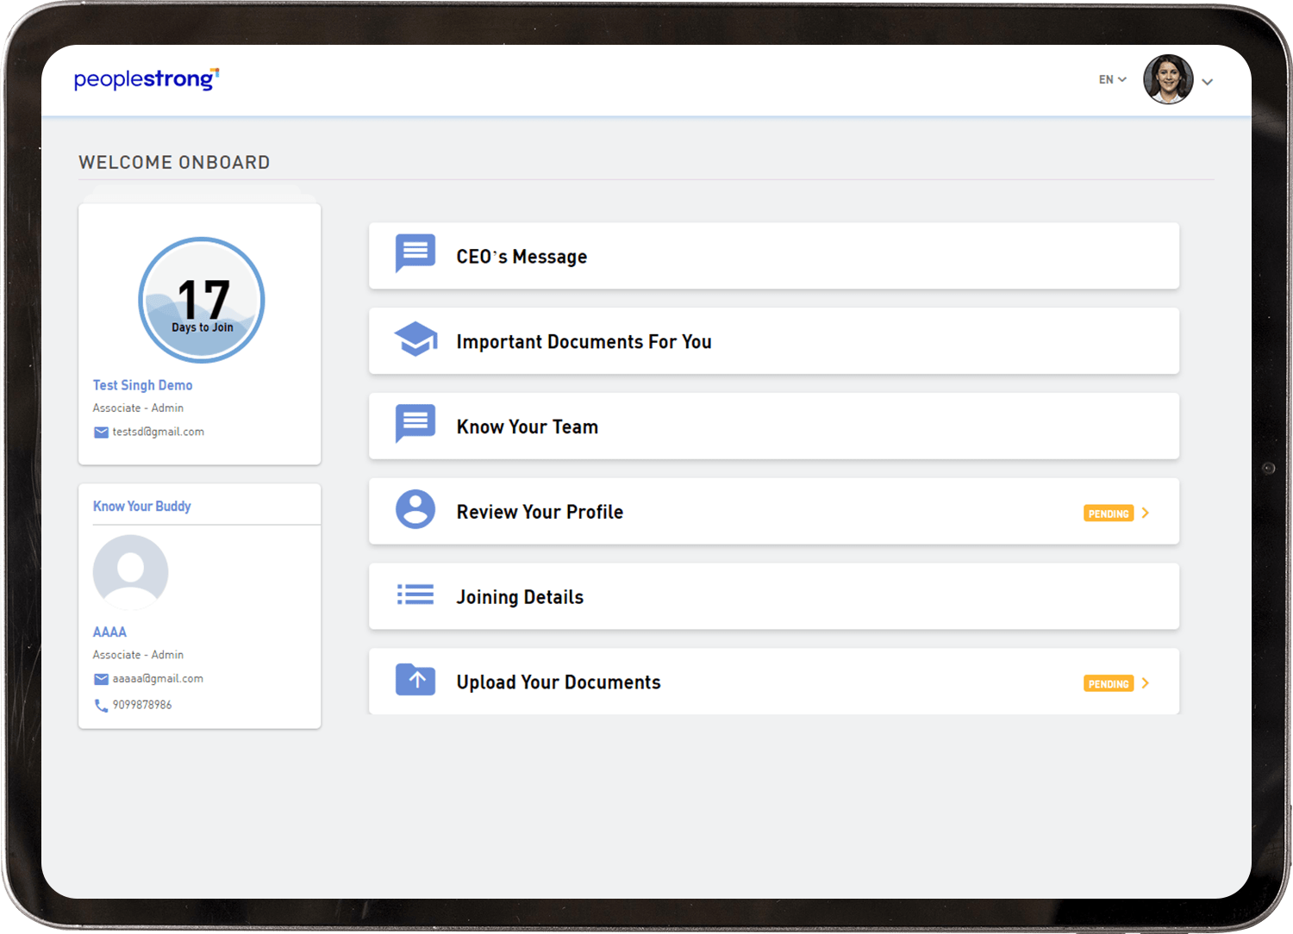
Task: Click the graduation cap documents icon
Action: tap(415, 339)
